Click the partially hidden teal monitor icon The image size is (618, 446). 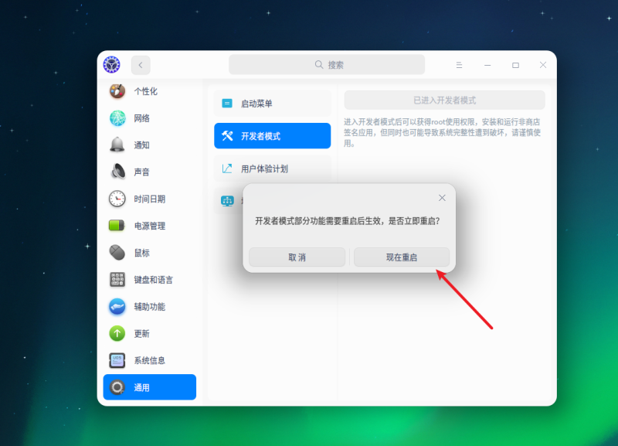coord(227,201)
